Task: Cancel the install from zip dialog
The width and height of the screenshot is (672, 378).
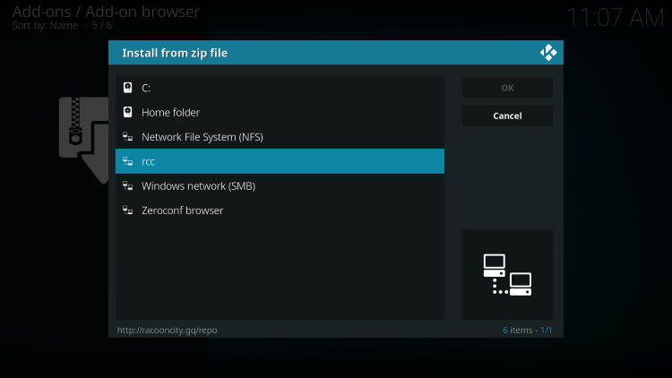Action: coord(507,116)
